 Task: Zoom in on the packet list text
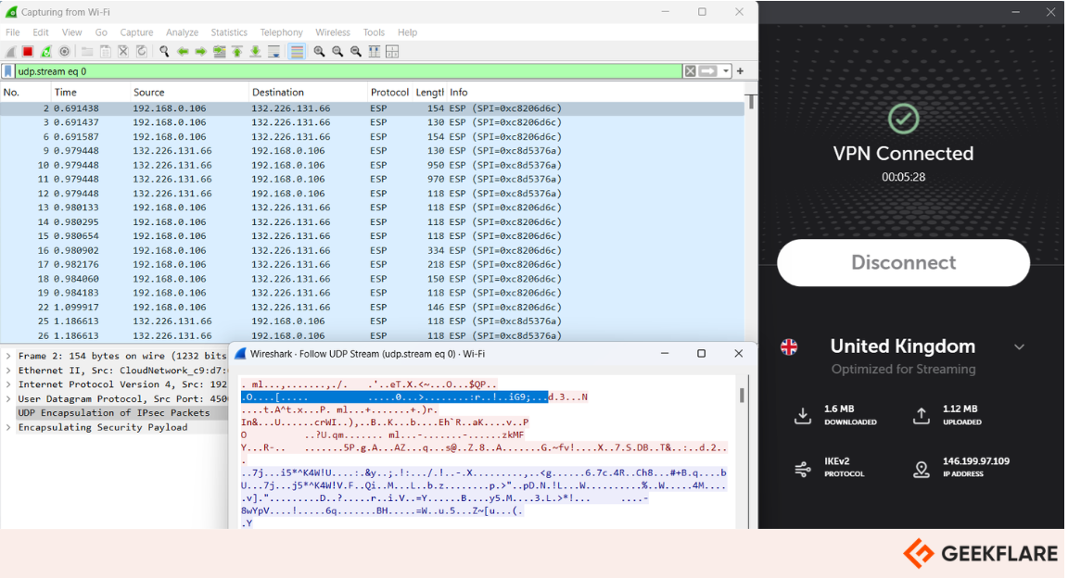tap(321, 51)
